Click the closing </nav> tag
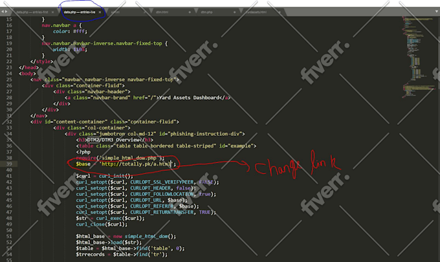The image size is (440, 262). pos(39,116)
